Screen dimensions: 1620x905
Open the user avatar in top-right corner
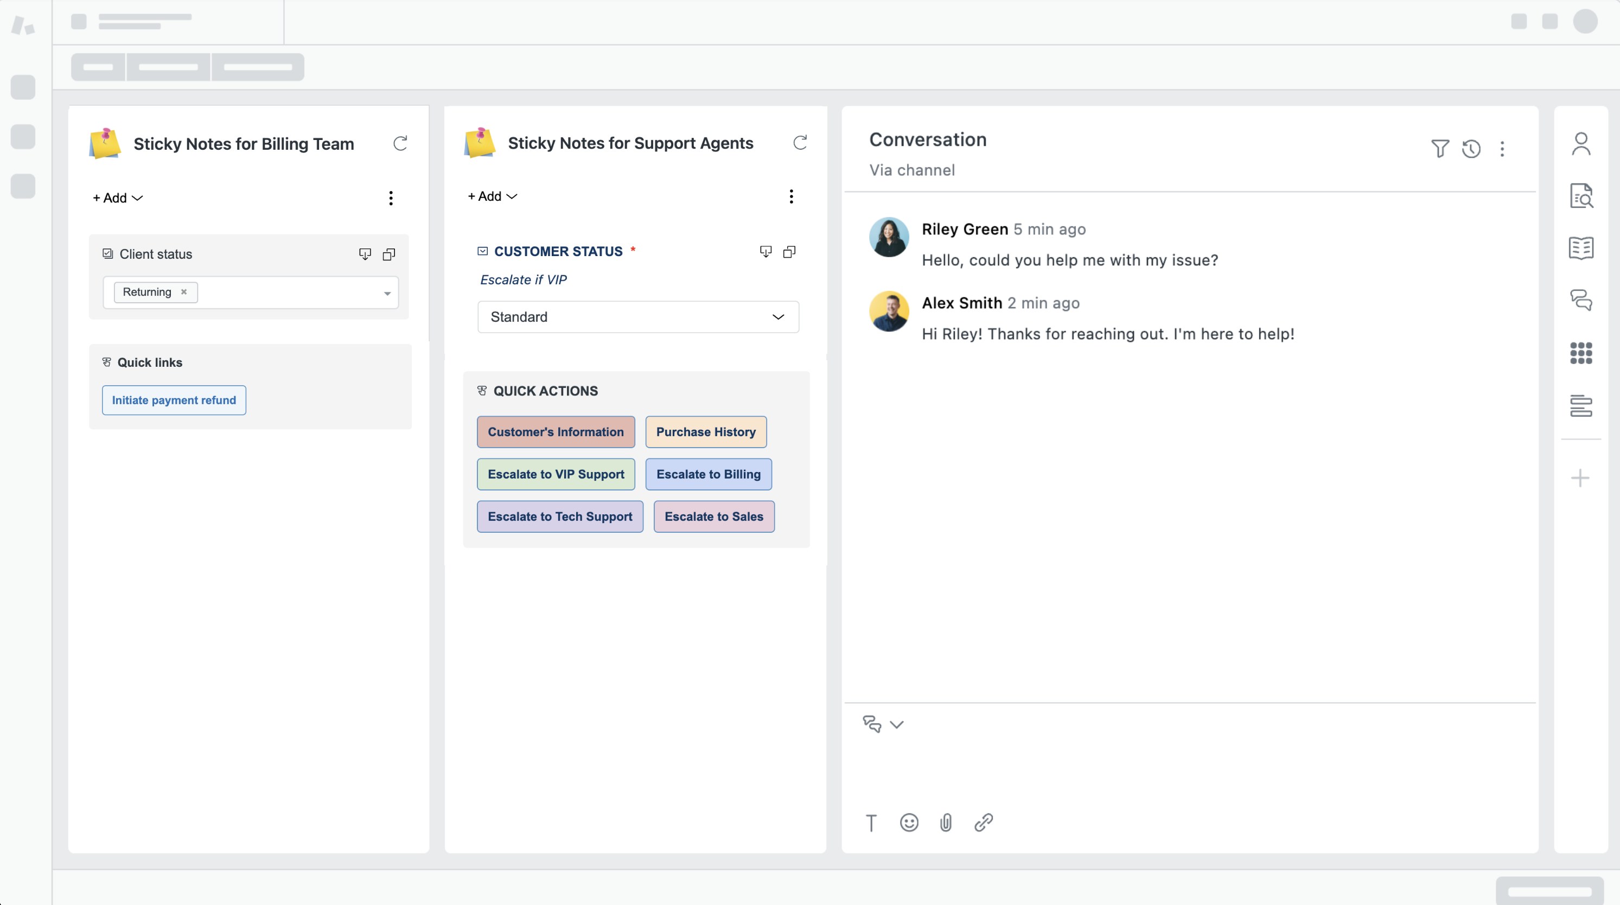(x=1585, y=21)
